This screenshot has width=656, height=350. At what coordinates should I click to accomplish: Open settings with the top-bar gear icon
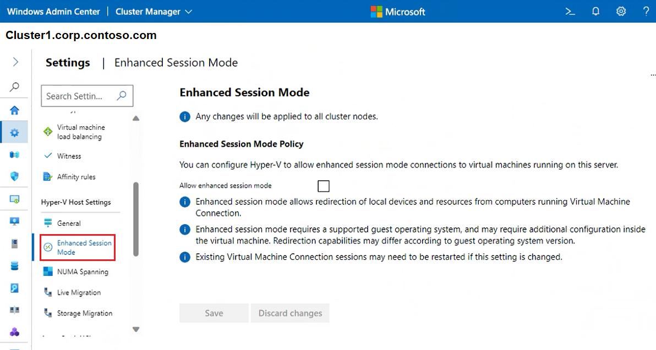click(x=621, y=11)
